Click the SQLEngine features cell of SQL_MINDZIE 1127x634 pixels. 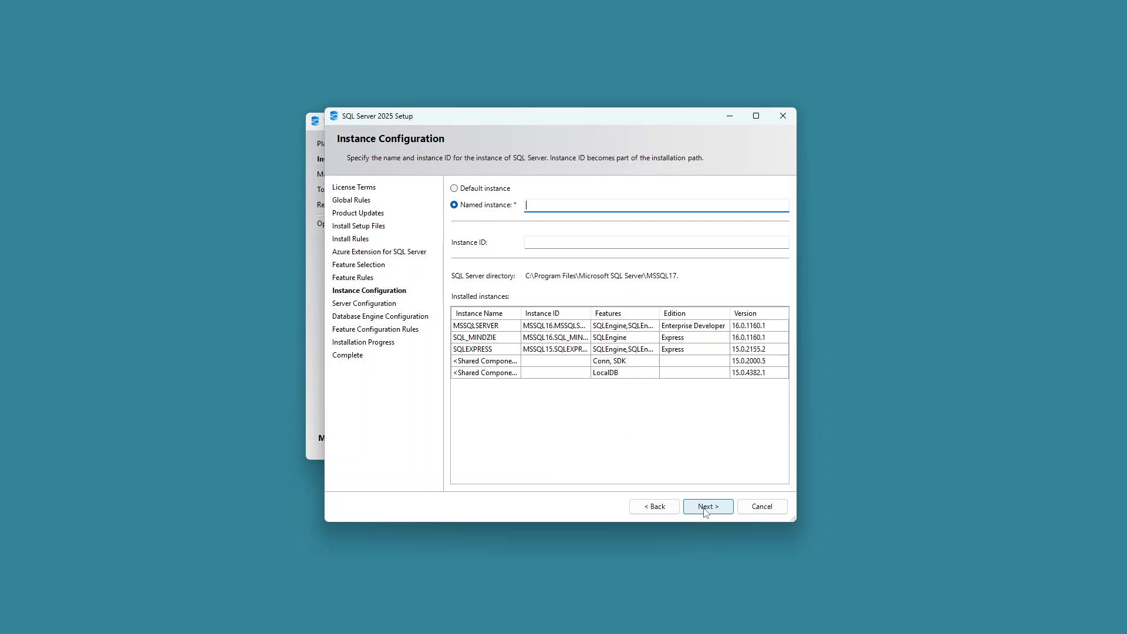coord(625,338)
